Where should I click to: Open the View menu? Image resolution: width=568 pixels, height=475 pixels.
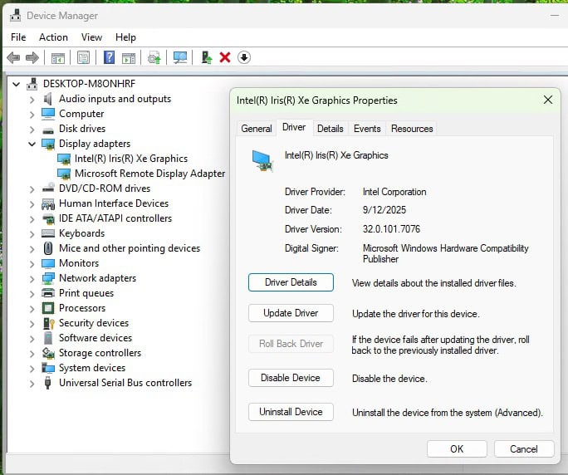click(91, 37)
